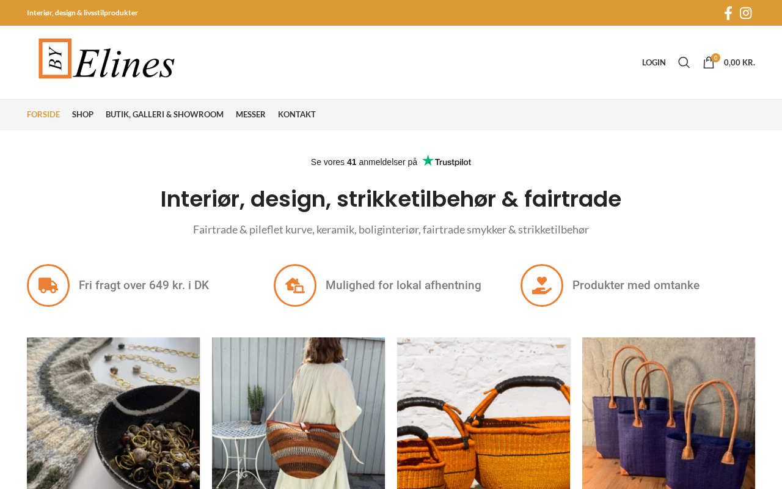Open Butik, Galleri & Showroom menu

(x=164, y=114)
